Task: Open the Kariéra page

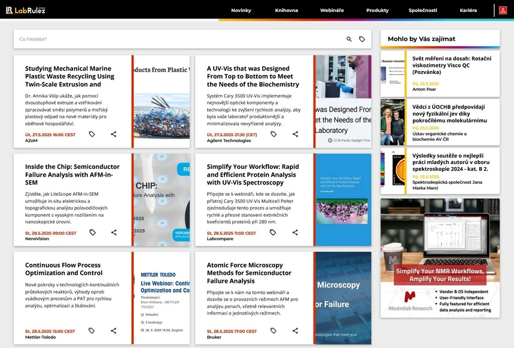Action: (x=469, y=10)
